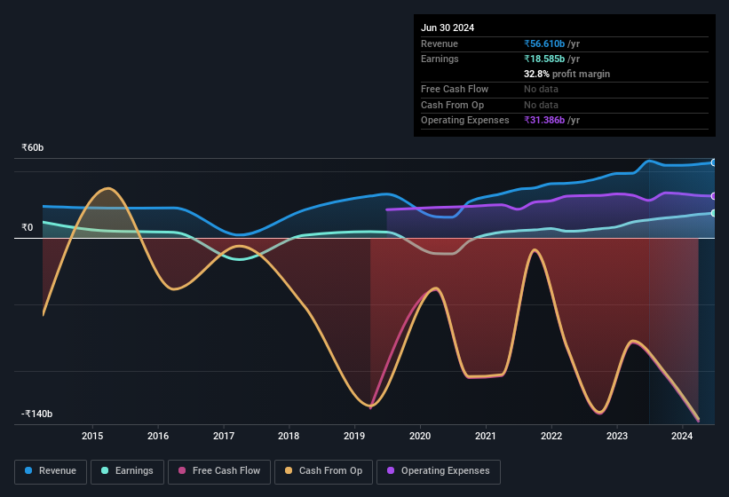Screen dimensions: 729x497
Task: Click the ₹18.585b earnings value
Action: tap(544, 59)
